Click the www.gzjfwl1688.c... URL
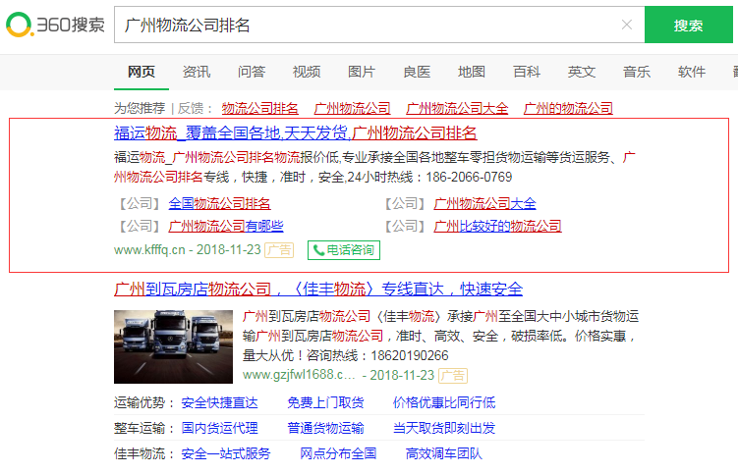The image size is (738, 474). [299, 375]
